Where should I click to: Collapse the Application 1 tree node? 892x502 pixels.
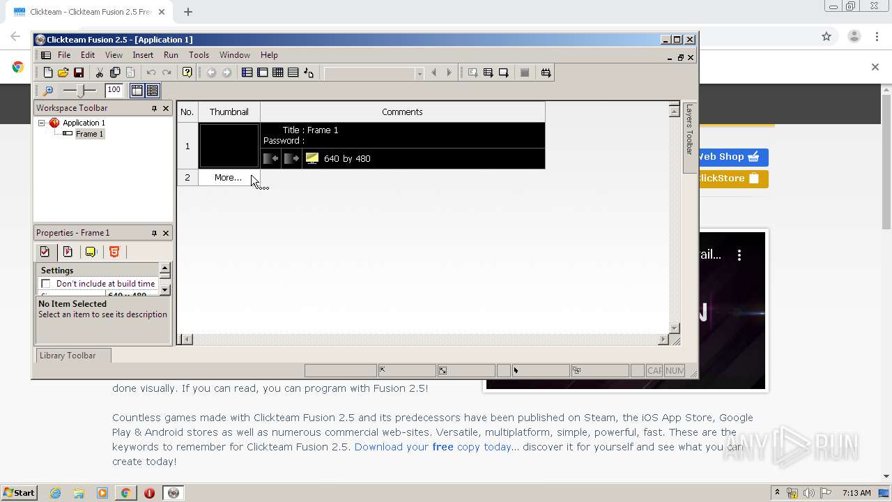(42, 123)
